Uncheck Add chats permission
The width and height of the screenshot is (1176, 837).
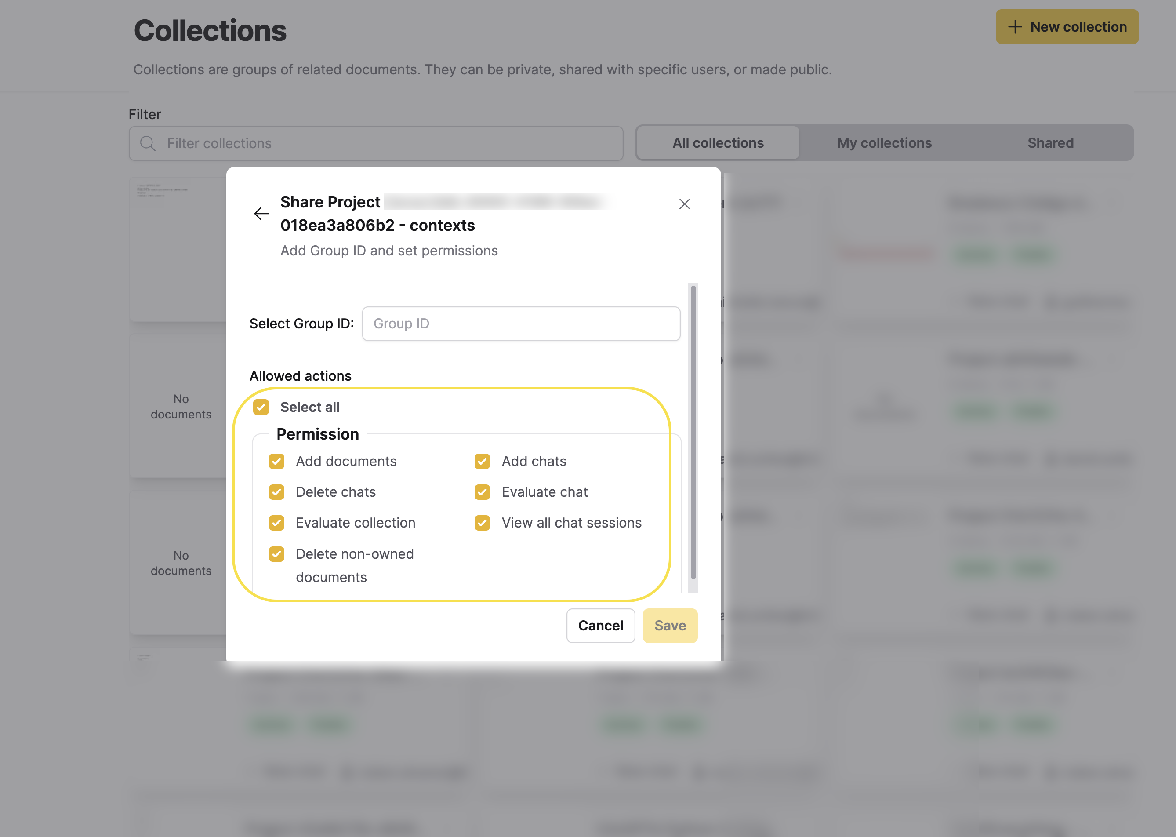coord(482,461)
